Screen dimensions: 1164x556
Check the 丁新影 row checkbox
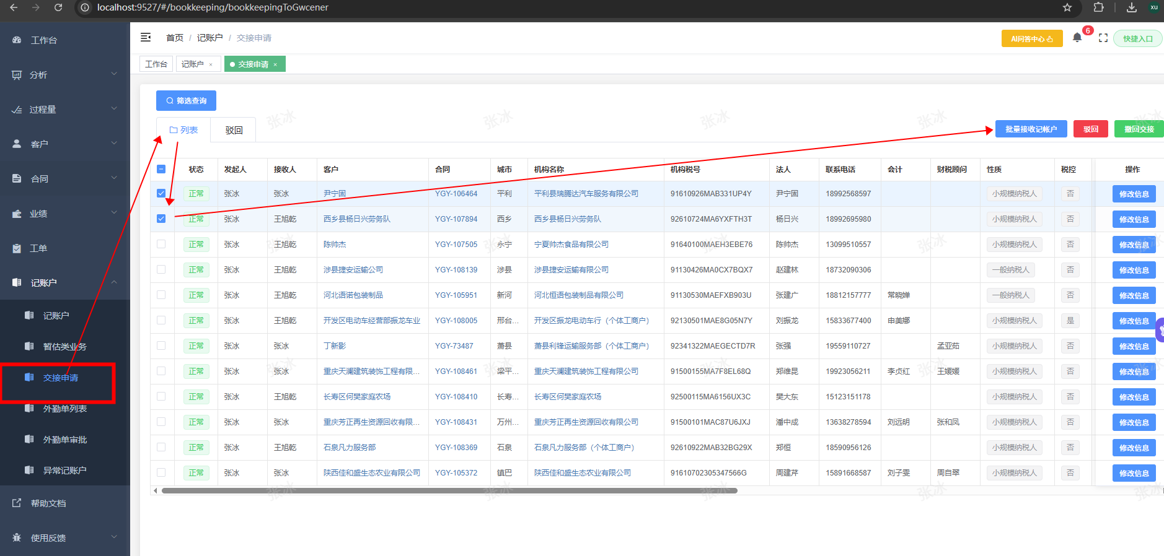point(161,345)
